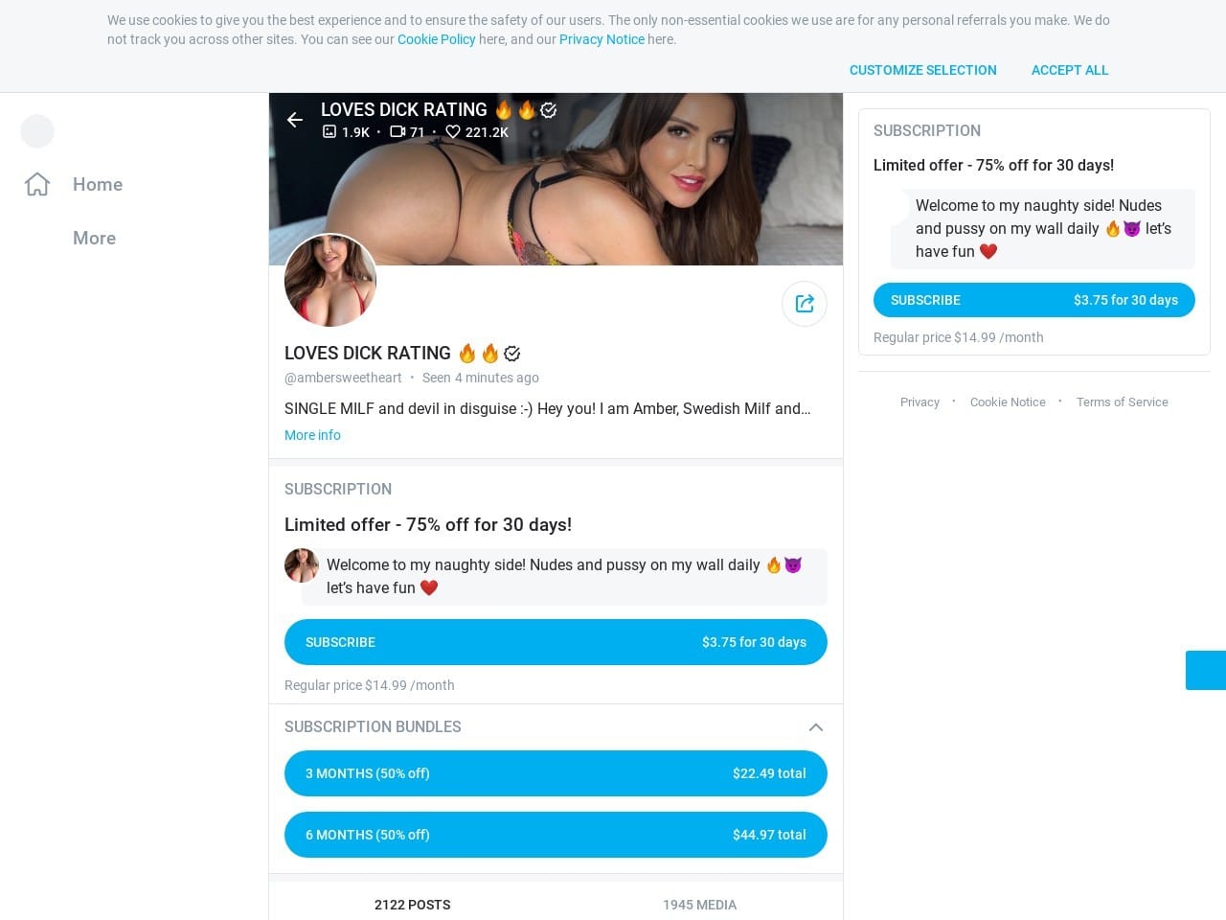
Task: Click the share profile icon button
Action: click(805, 304)
